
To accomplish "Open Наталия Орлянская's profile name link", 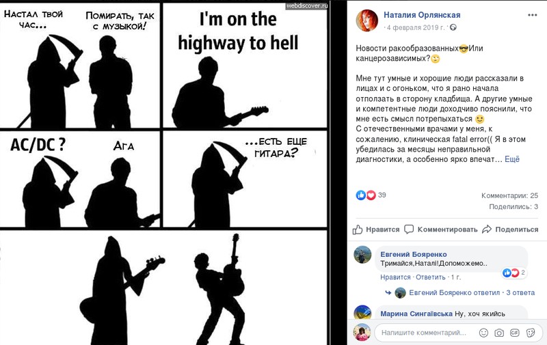I will [421, 15].
